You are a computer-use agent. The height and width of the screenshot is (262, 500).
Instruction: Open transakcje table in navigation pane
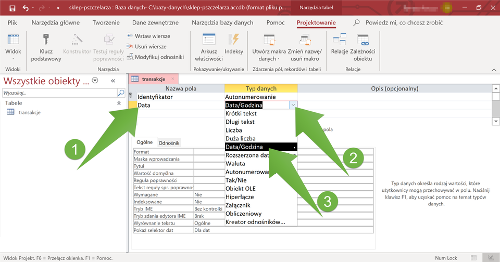29,112
